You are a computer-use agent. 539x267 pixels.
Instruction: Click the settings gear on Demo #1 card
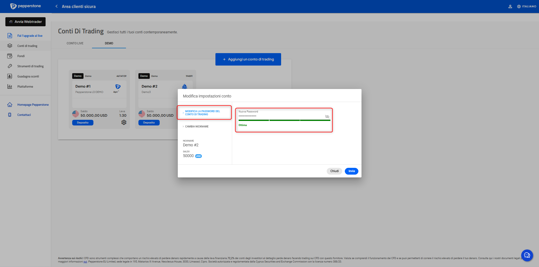click(x=124, y=122)
